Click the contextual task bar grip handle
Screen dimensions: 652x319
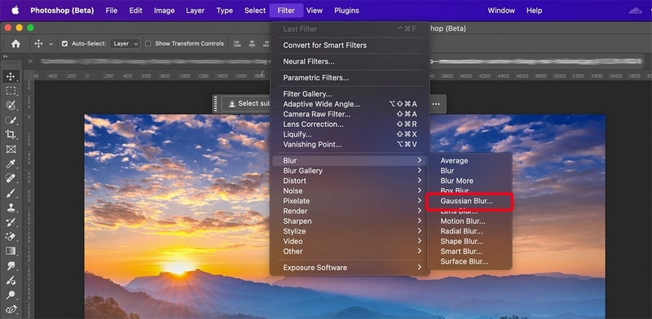216,104
